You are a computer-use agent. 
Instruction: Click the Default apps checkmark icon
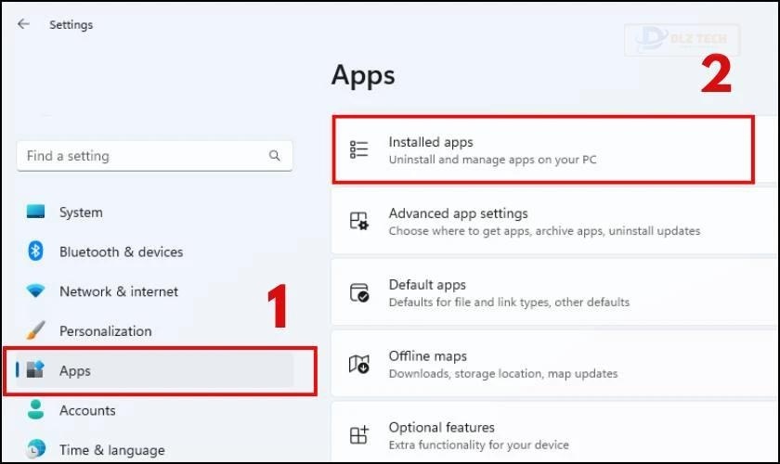click(x=358, y=292)
